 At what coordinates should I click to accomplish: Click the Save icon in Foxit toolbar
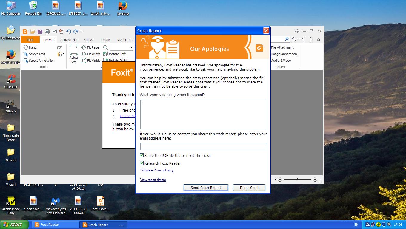(x=40, y=31)
